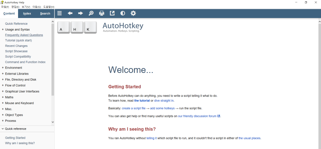Follow 'dive straight in' link
The height and width of the screenshot is (149, 321).
tap(164, 101)
